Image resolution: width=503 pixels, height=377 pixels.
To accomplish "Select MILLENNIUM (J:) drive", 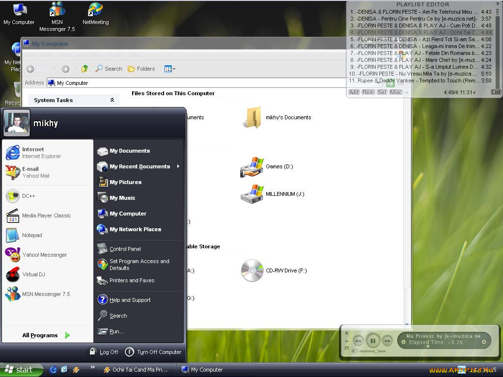I will (x=273, y=194).
